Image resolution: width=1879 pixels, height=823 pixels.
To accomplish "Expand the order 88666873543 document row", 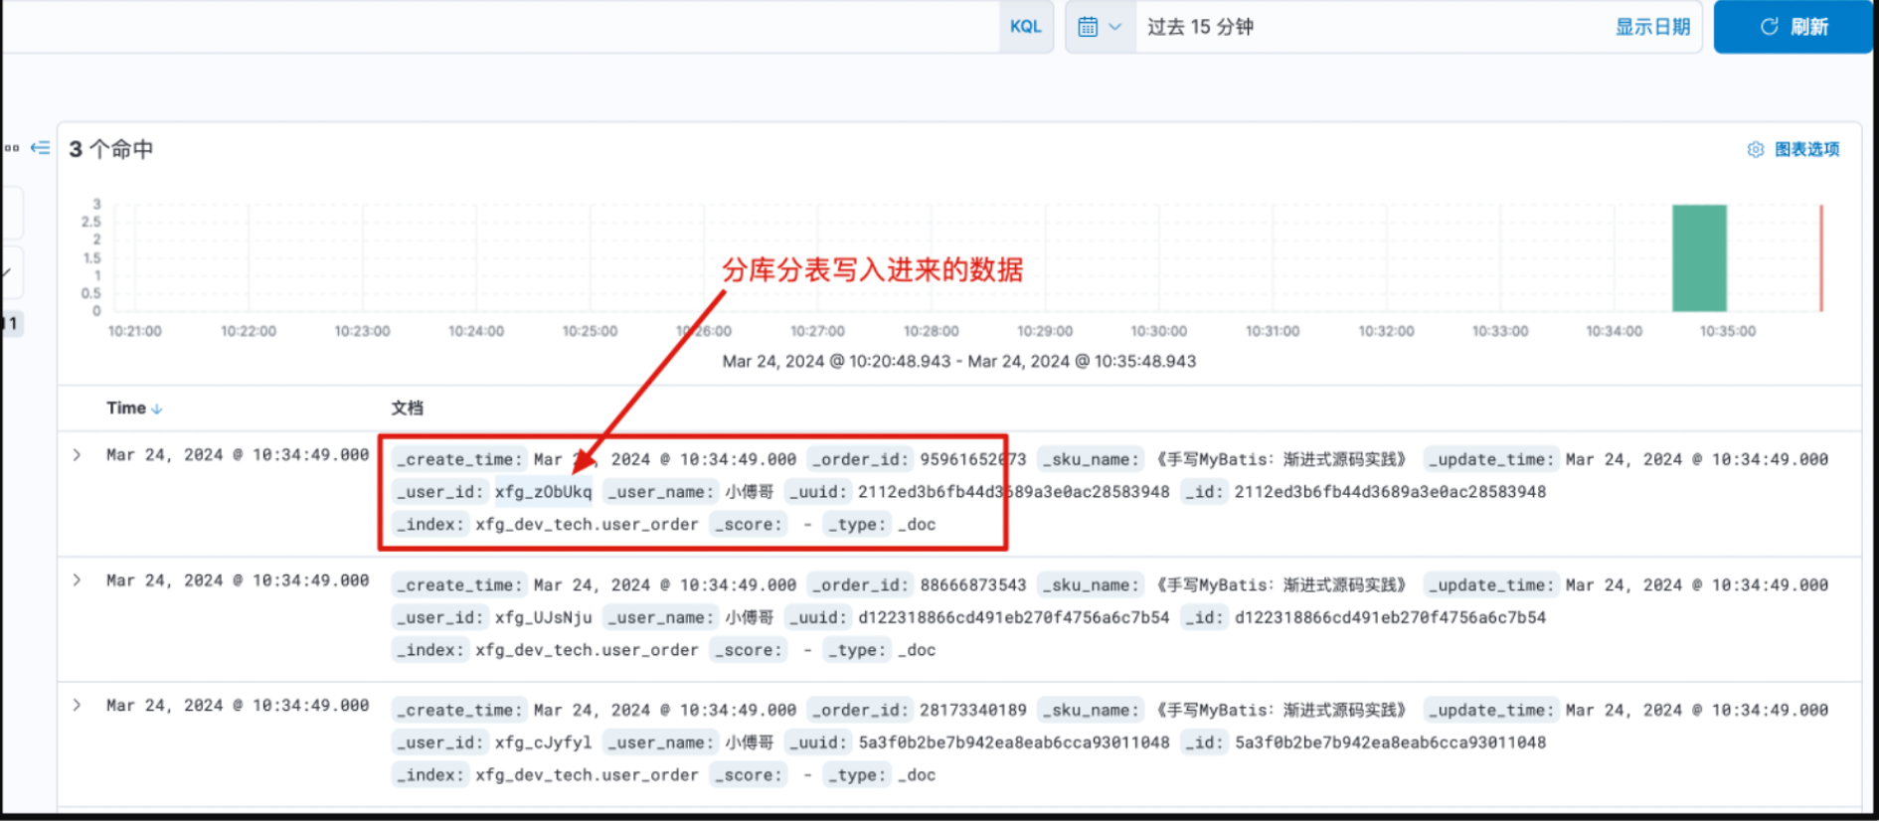I will point(77,580).
